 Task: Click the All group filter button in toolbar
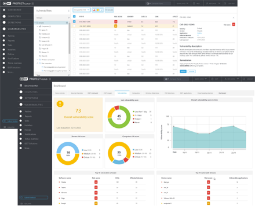[x=109, y=10]
